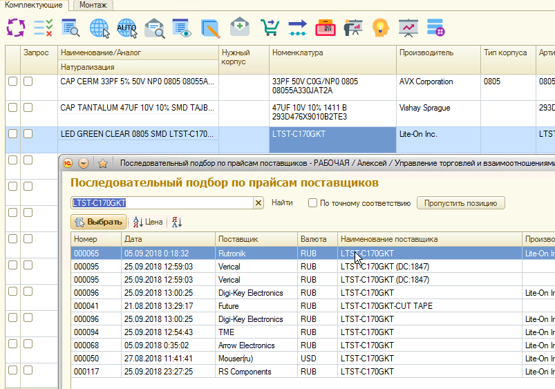This screenshot has height=389, width=555.
Task: Click the globe with AUTO label icon
Action: (127, 28)
